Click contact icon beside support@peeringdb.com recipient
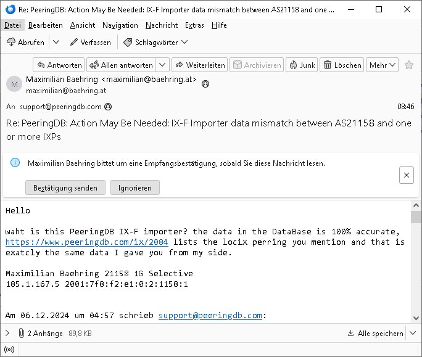422x357 pixels. click(x=108, y=107)
